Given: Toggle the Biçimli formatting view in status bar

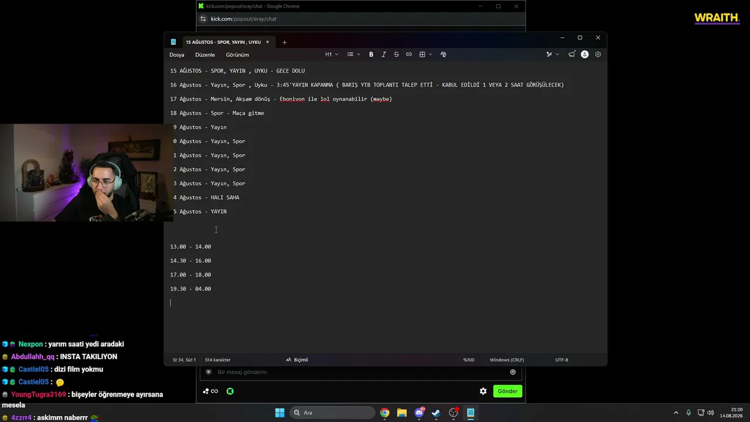Looking at the screenshot, I should [x=297, y=360].
